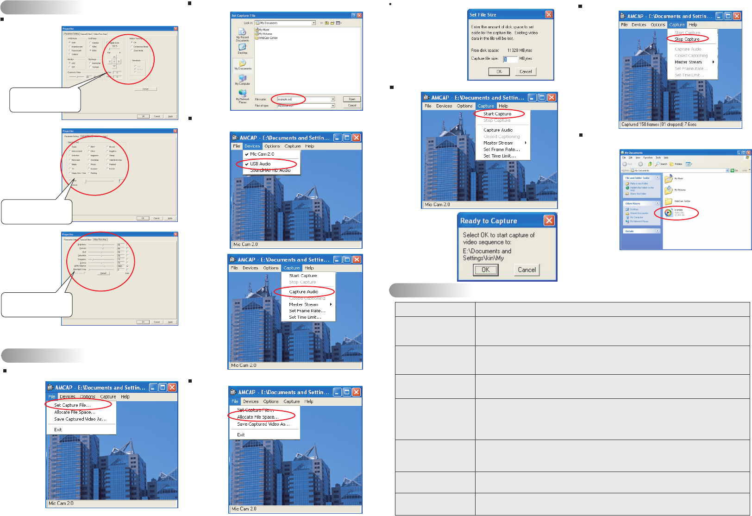The width and height of the screenshot is (752, 516).
Task: Go up a folder in My Documents explorer toolbar
Action: click(x=650, y=164)
